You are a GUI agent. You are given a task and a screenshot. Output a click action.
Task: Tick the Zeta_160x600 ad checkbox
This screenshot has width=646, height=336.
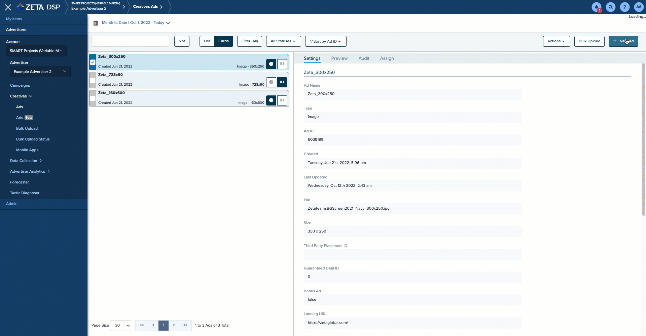click(x=93, y=99)
